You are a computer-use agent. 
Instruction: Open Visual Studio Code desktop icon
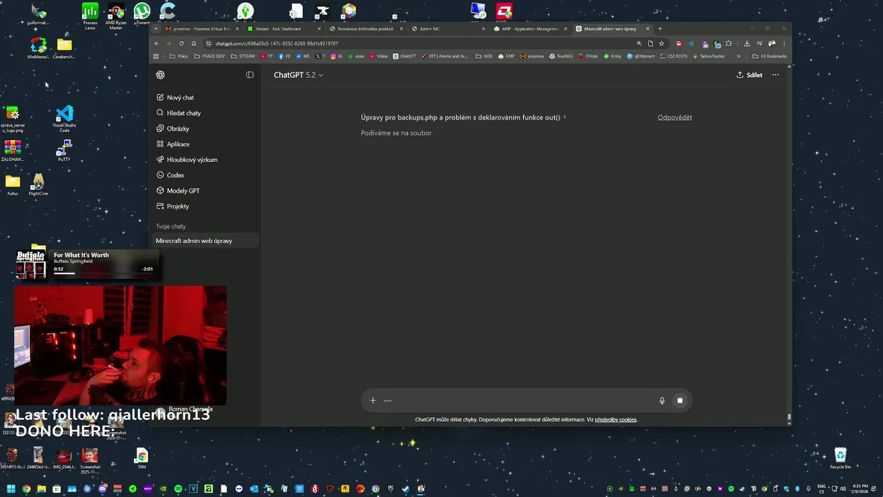(64, 118)
